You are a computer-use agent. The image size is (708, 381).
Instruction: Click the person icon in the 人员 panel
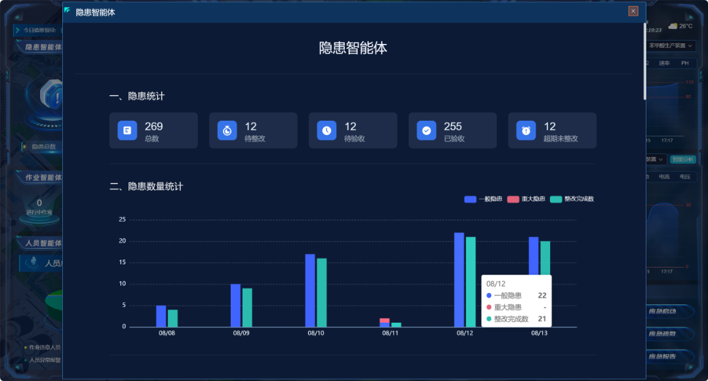tap(33, 262)
